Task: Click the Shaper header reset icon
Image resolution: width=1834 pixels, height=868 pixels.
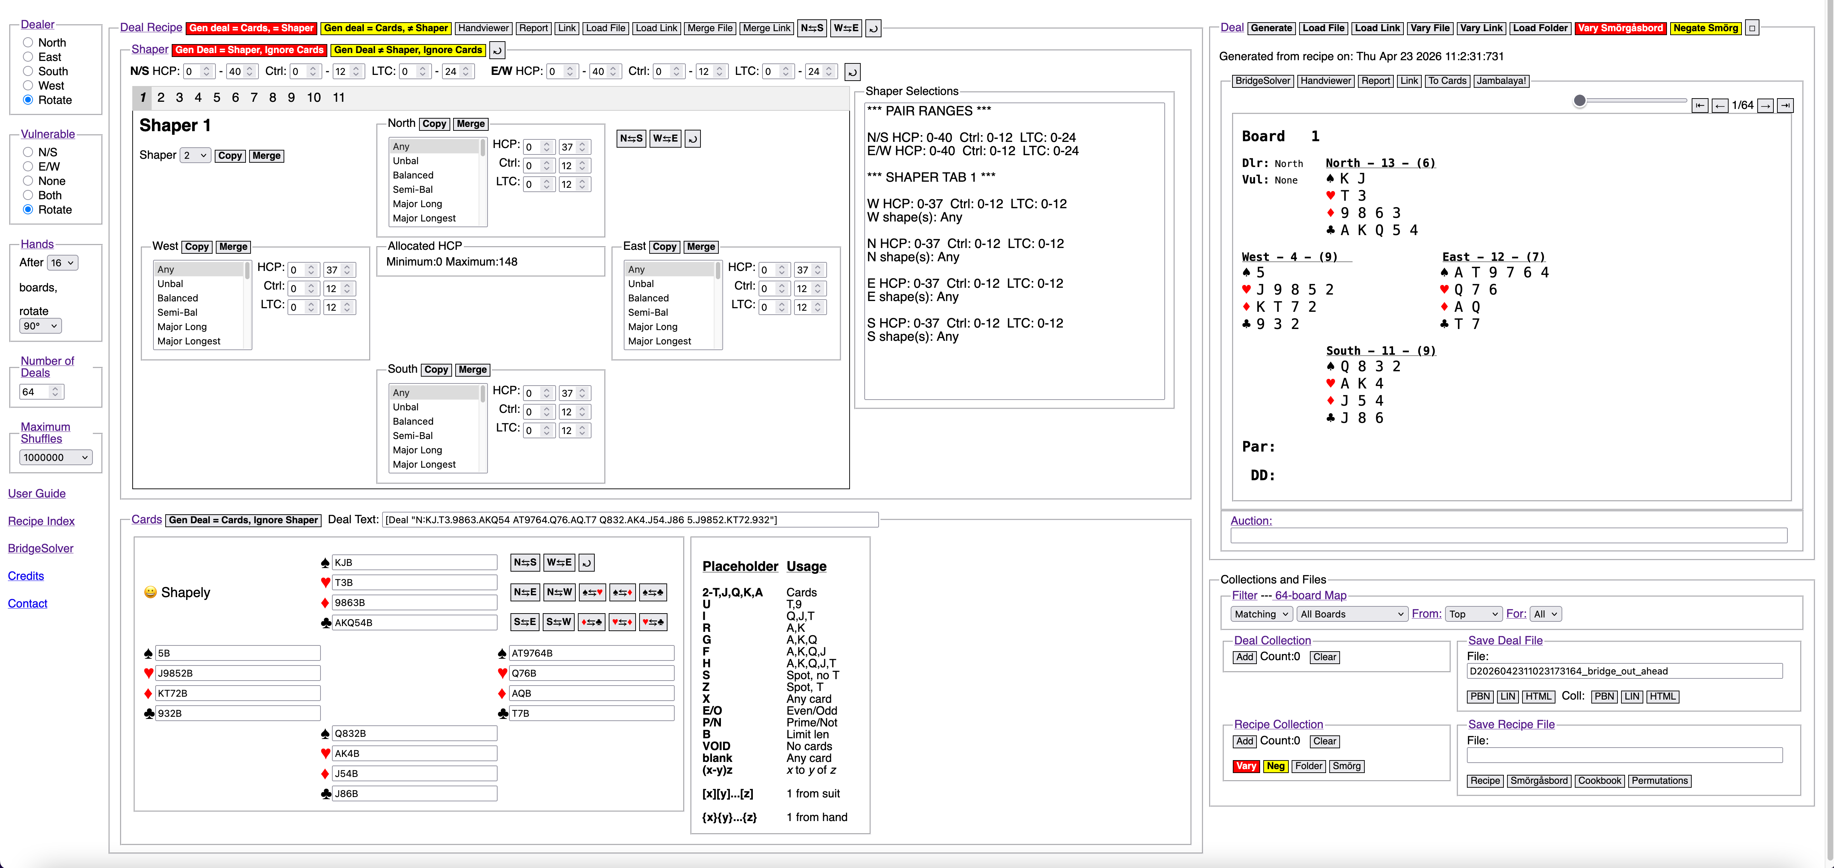Action: tap(497, 50)
